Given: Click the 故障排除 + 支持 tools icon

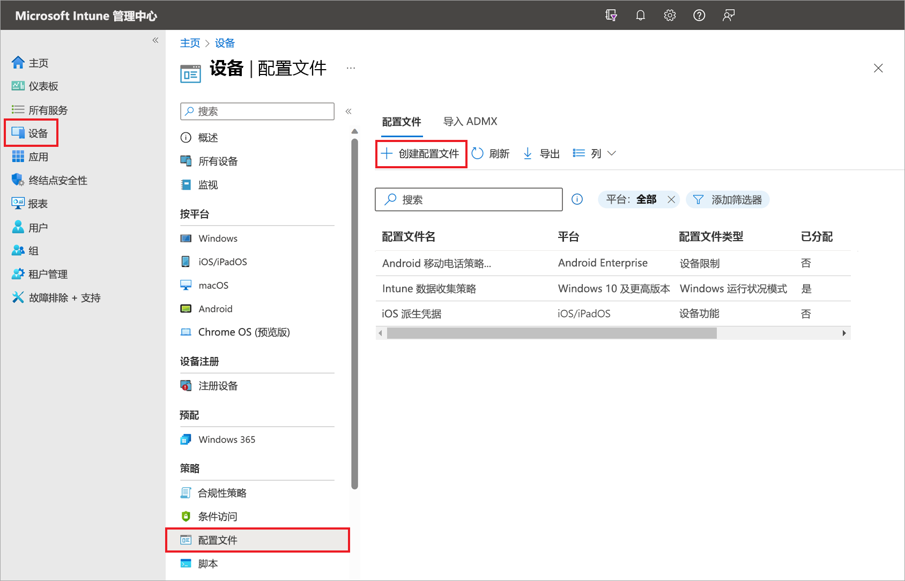Looking at the screenshot, I should tap(18, 297).
